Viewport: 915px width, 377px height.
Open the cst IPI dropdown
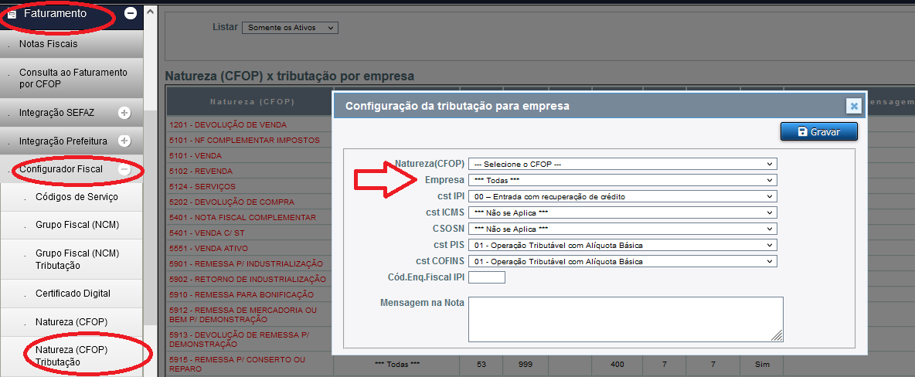[622, 196]
